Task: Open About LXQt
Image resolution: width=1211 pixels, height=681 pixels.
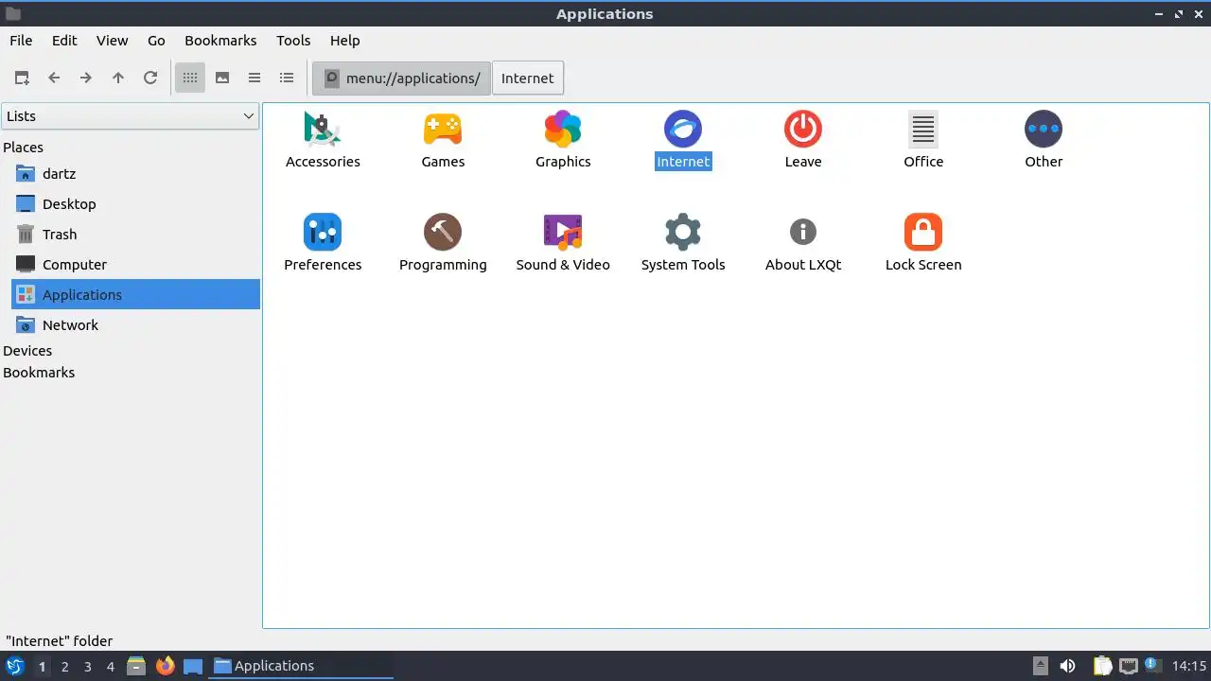Action: click(803, 242)
